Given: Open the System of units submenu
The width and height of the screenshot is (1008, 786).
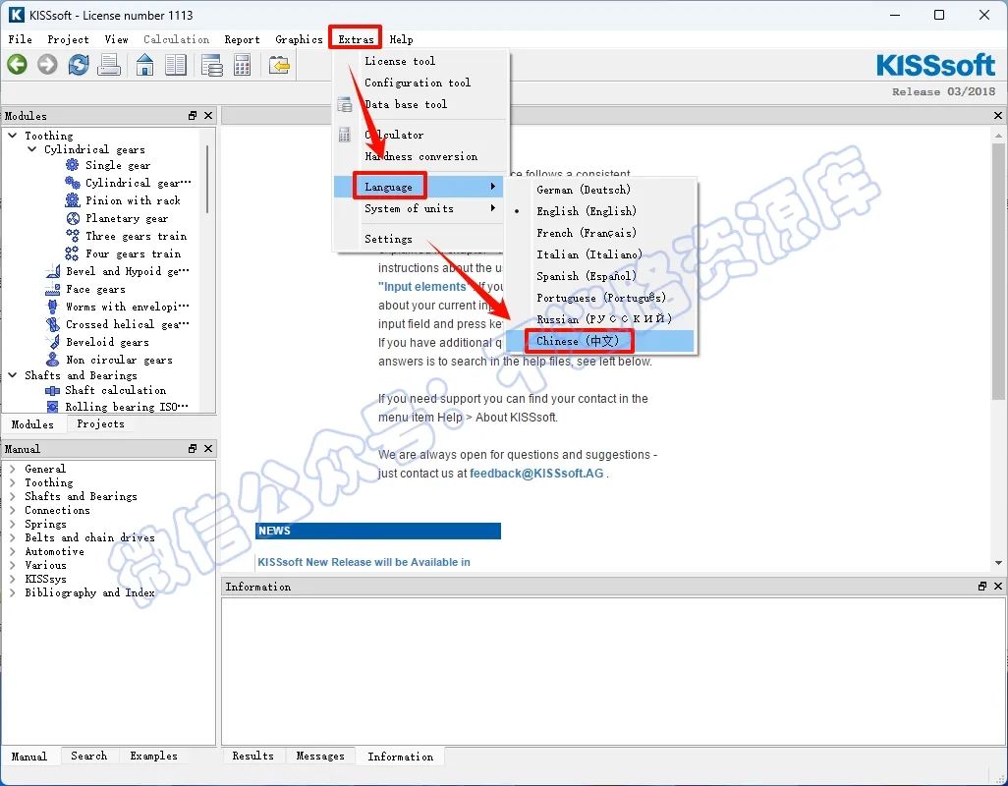Looking at the screenshot, I should tap(418, 208).
